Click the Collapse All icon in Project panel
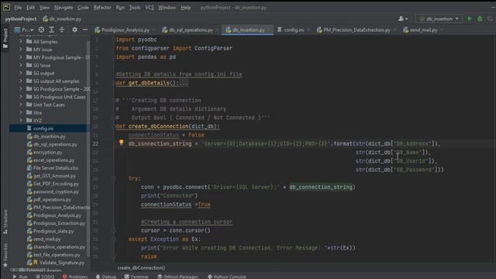The width and height of the screenshot is (496, 279). 62,29
